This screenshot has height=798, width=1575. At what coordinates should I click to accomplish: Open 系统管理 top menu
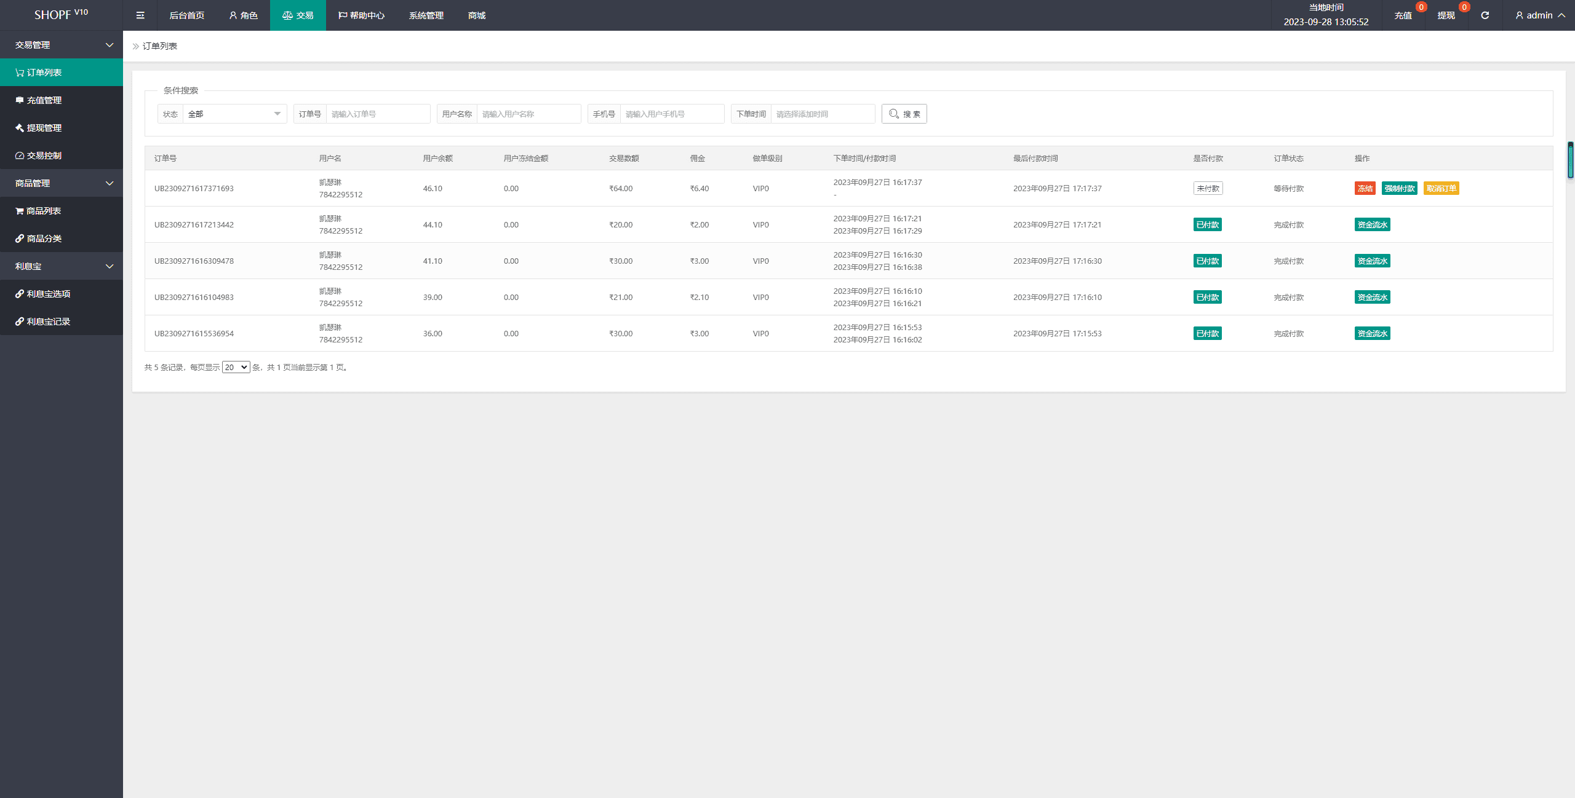pyautogui.click(x=426, y=15)
